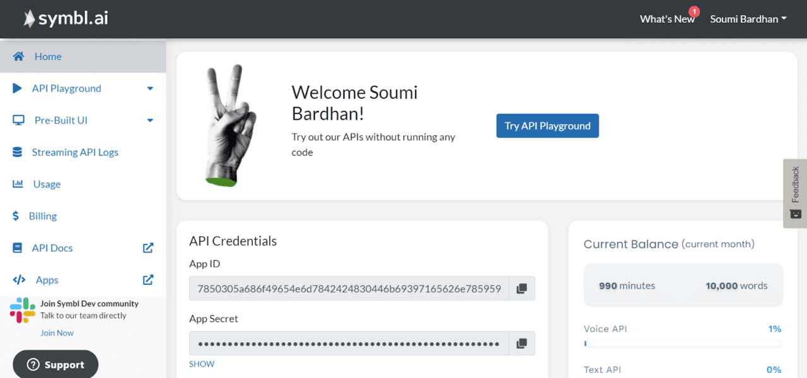The image size is (807, 378).
Task: Expand the API Playground dropdown
Action: 150,88
